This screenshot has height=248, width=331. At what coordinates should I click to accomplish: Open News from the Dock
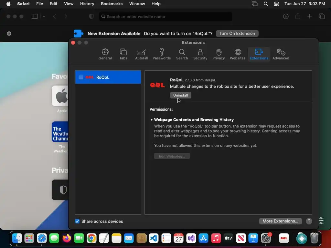241,238
